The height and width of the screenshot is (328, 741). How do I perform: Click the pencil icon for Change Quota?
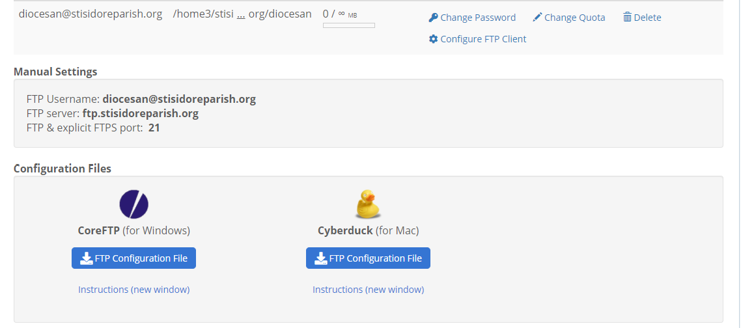click(x=537, y=18)
